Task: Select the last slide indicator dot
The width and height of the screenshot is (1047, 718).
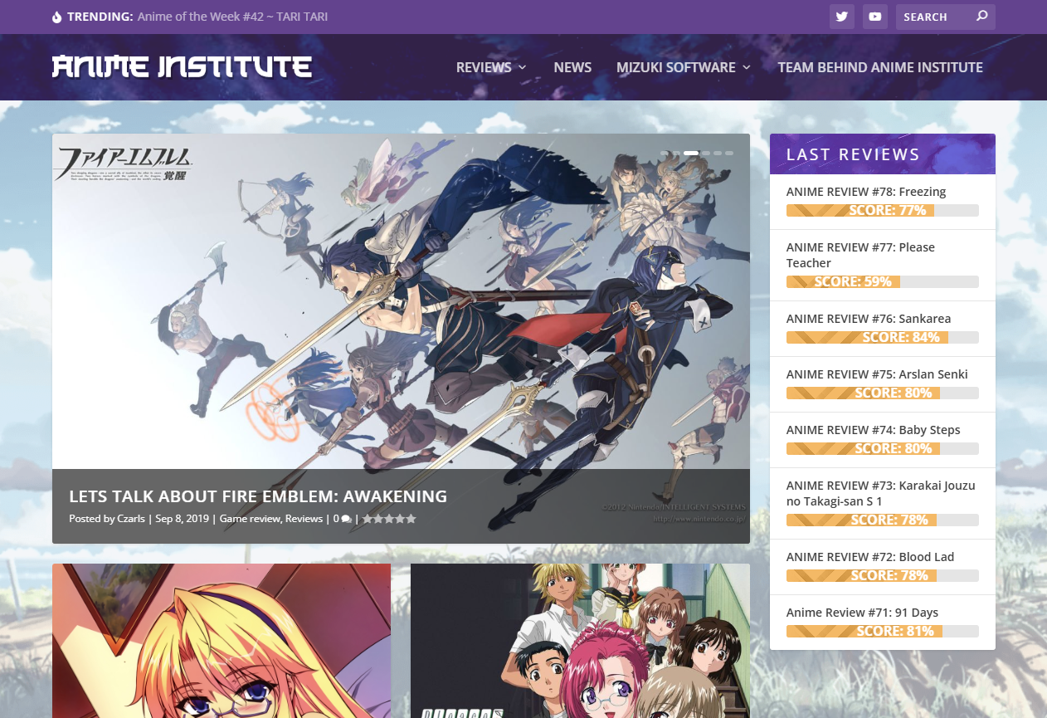Action: pyautogui.click(x=728, y=153)
